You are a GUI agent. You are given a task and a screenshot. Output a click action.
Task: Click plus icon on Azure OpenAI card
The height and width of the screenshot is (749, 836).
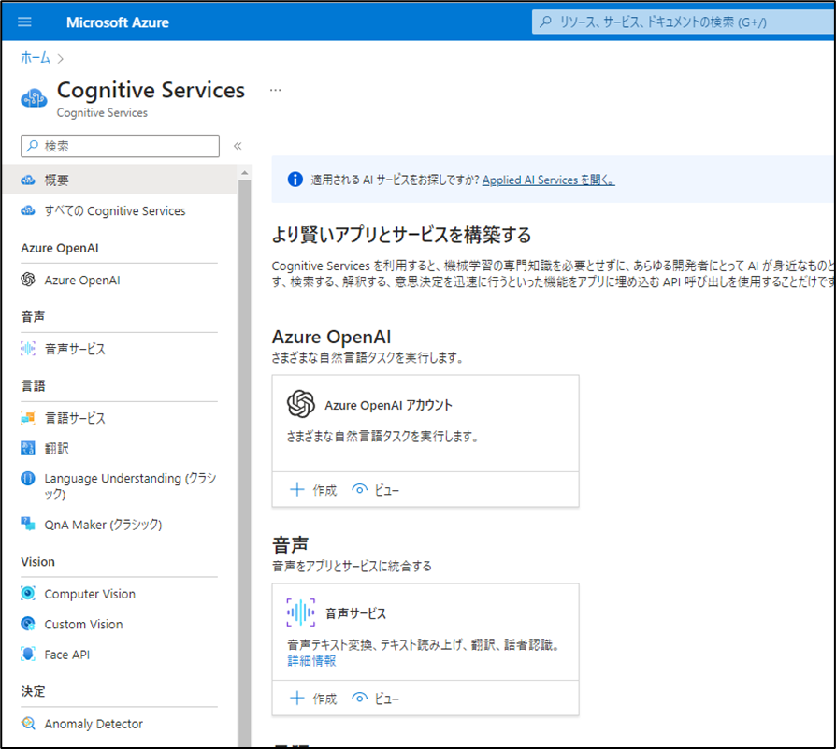(297, 489)
